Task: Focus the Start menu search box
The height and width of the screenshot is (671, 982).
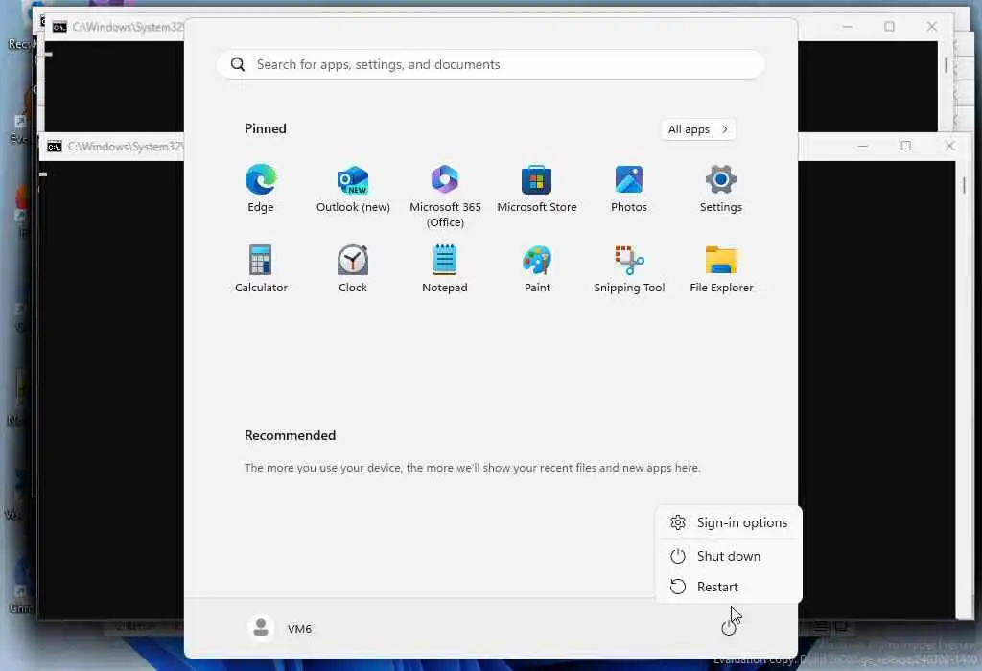Action: [490, 64]
